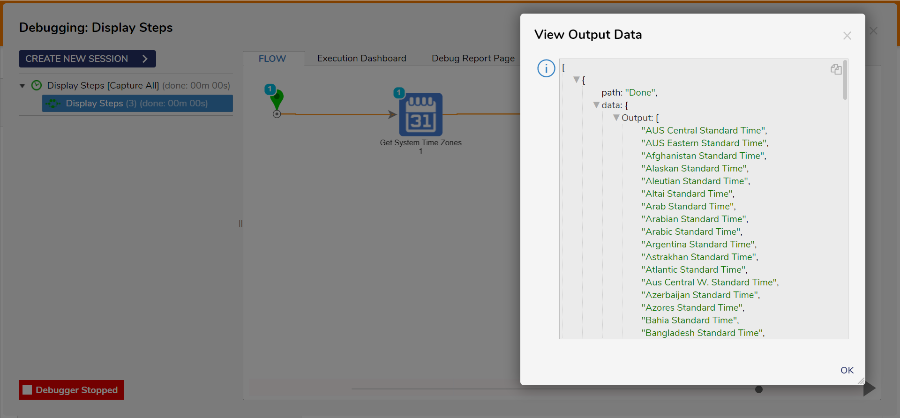Click "Argentina Standard Time" entry
The height and width of the screenshot is (418, 900).
point(699,244)
